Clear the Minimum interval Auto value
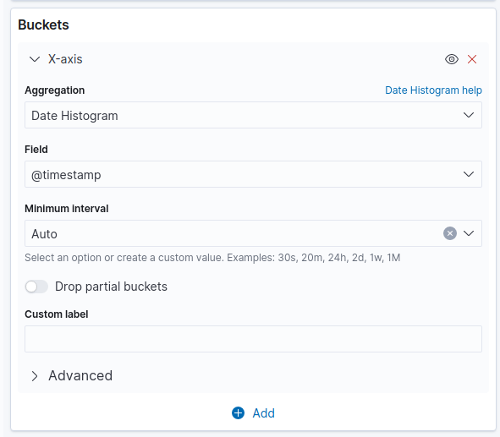This screenshot has height=437, width=500. [450, 233]
